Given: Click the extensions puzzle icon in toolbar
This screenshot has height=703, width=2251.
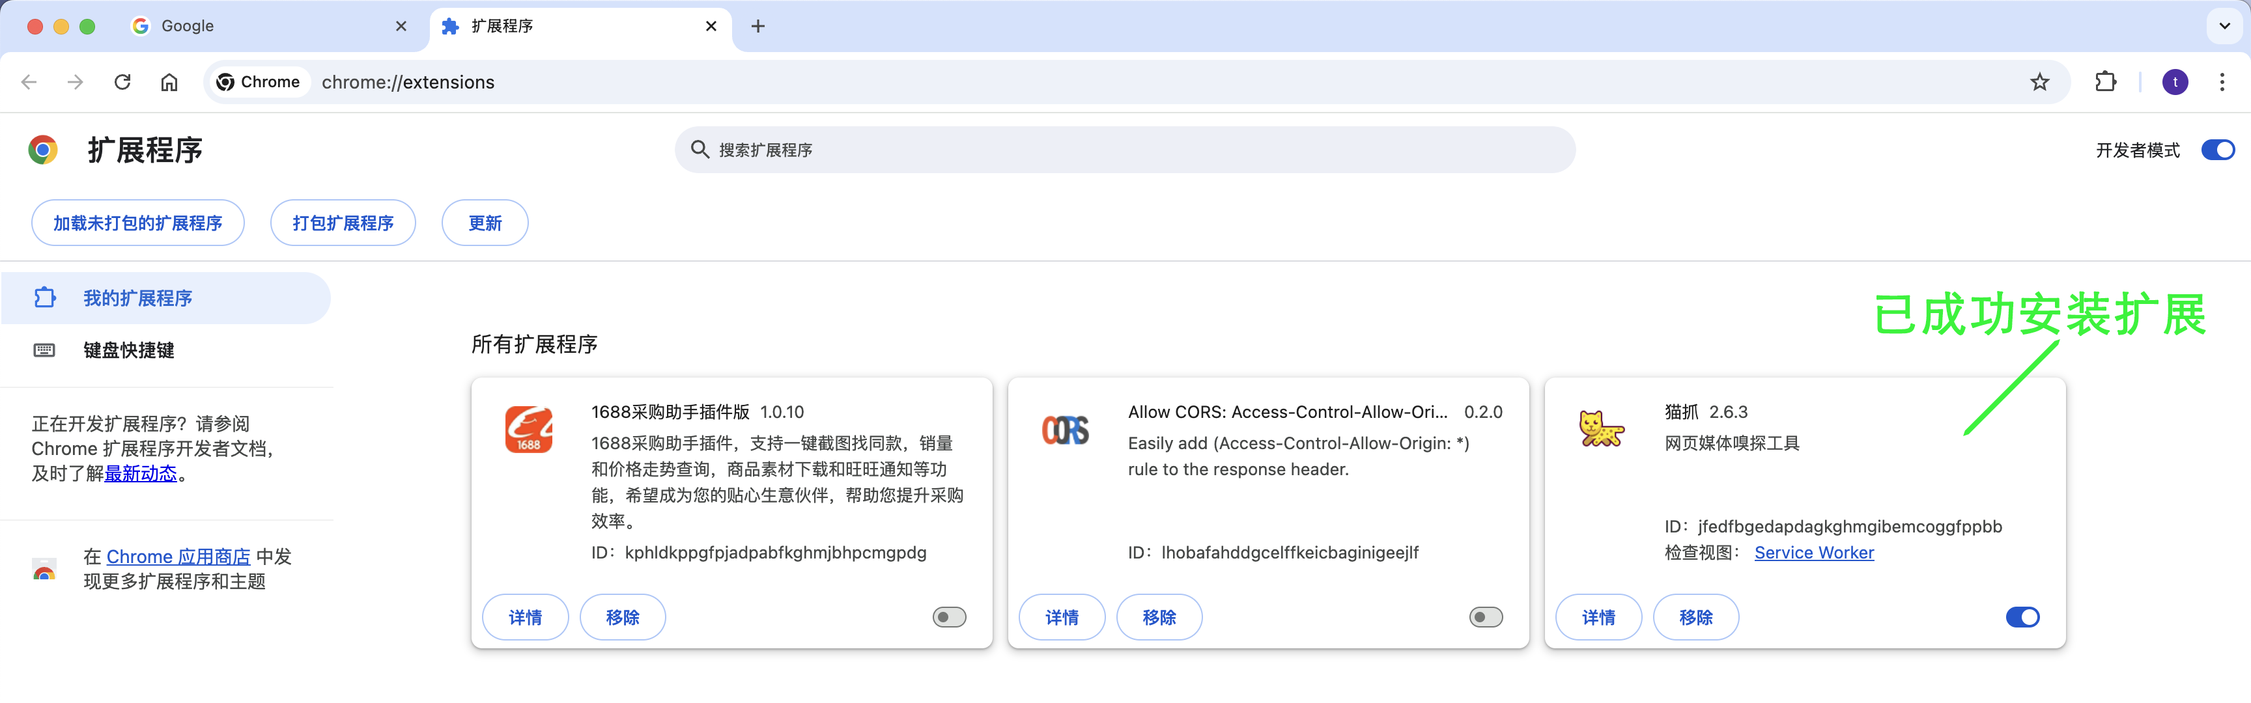Looking at the screenshot, I should pyautogui.click(x=2105, y=82).
